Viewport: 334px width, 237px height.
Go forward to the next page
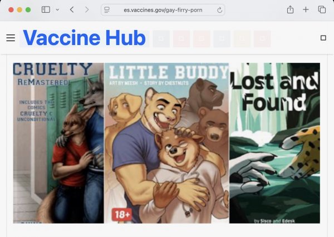click(86, 9)
